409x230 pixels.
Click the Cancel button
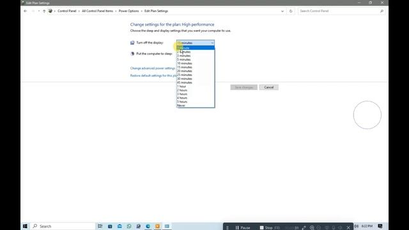(268, 88)
